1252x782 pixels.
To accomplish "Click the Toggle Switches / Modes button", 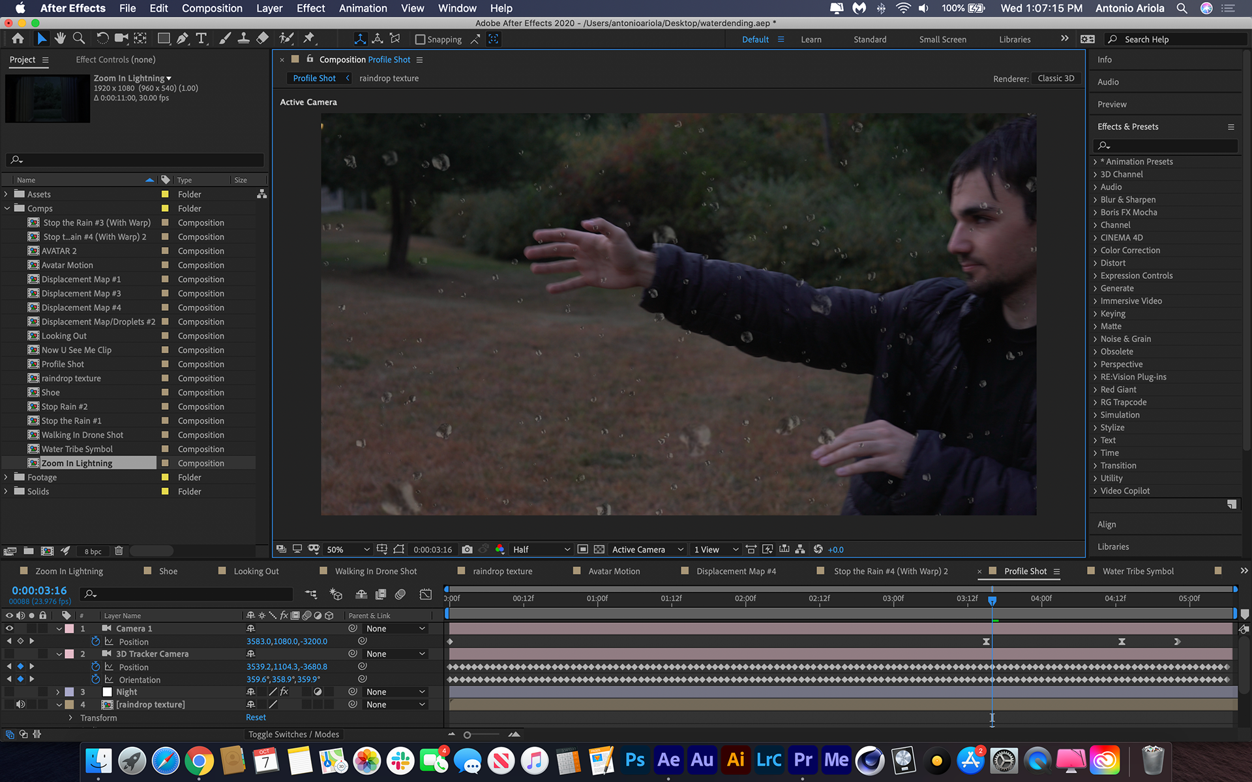I will coord(293,734).
